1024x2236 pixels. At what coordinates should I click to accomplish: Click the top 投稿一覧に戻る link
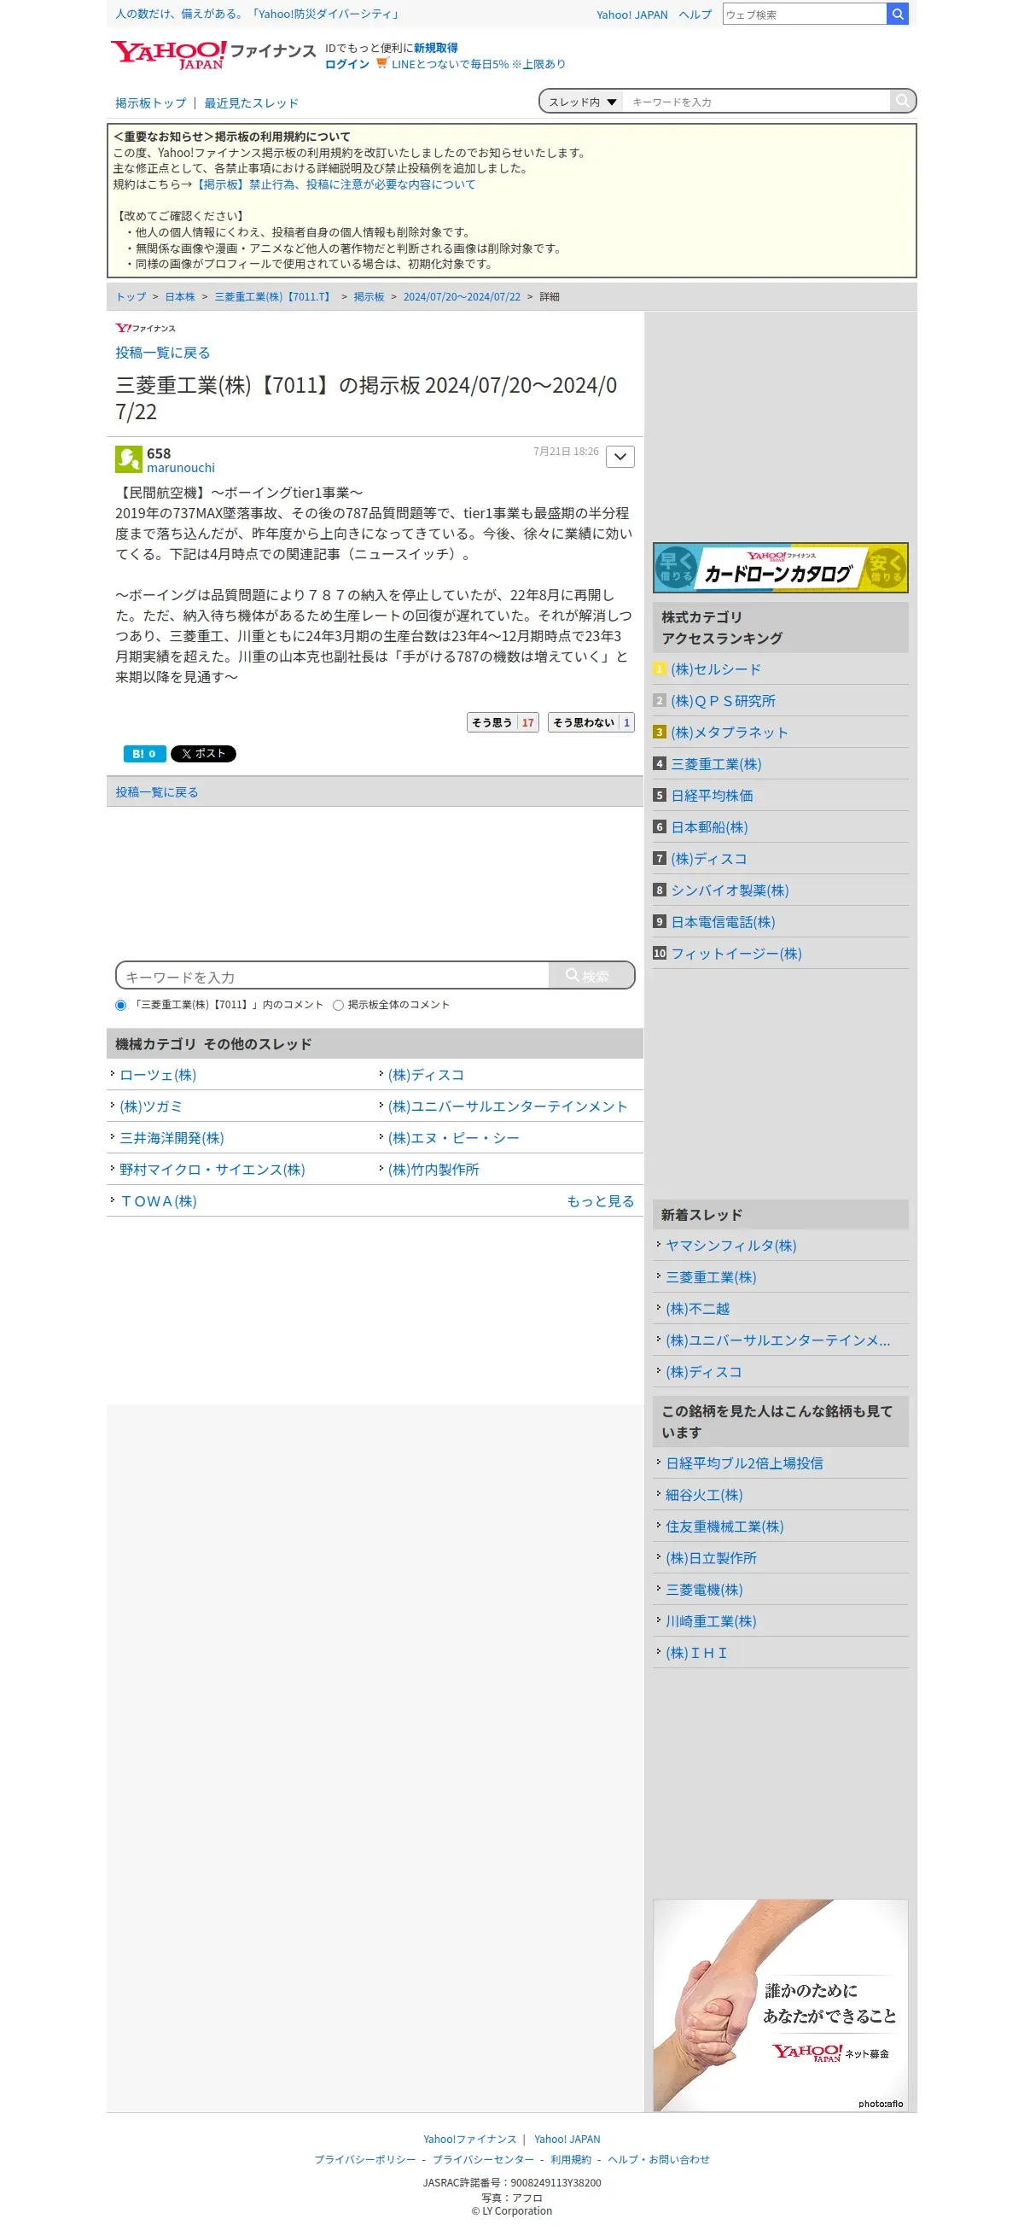[x=162, y=353]
